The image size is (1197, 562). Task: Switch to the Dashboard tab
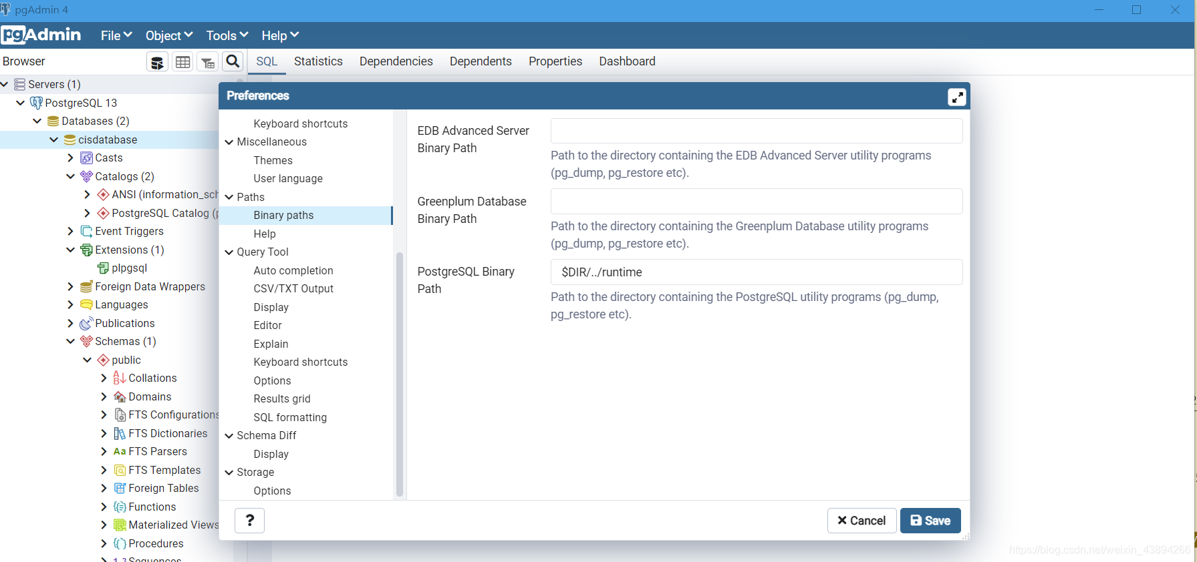tap(627, 61)
